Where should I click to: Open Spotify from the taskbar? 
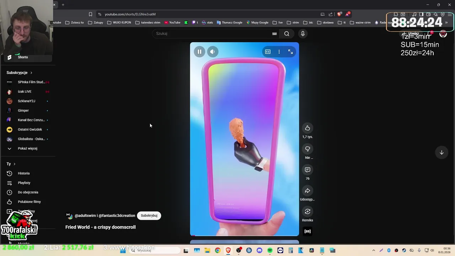pos(270,251)
